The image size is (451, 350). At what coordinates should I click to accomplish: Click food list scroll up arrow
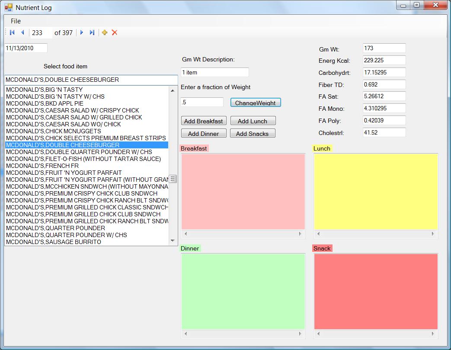pyautogui.click(x=173, y=90)
